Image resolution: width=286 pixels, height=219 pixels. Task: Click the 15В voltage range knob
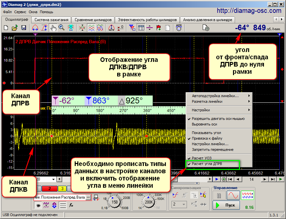[x=115, y=202]
